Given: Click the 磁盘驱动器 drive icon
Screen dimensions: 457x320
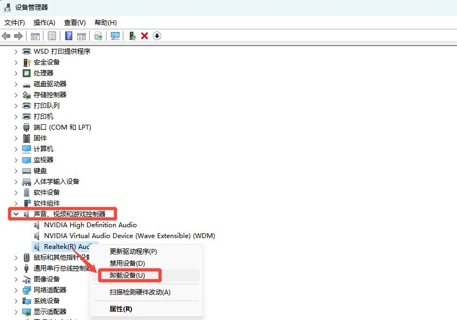Looking at the screenshot, I should pyautogui.click(x=27, y=85).
